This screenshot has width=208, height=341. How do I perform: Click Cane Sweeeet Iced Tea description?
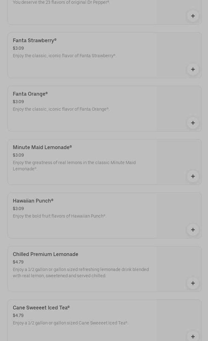[70, 323]
